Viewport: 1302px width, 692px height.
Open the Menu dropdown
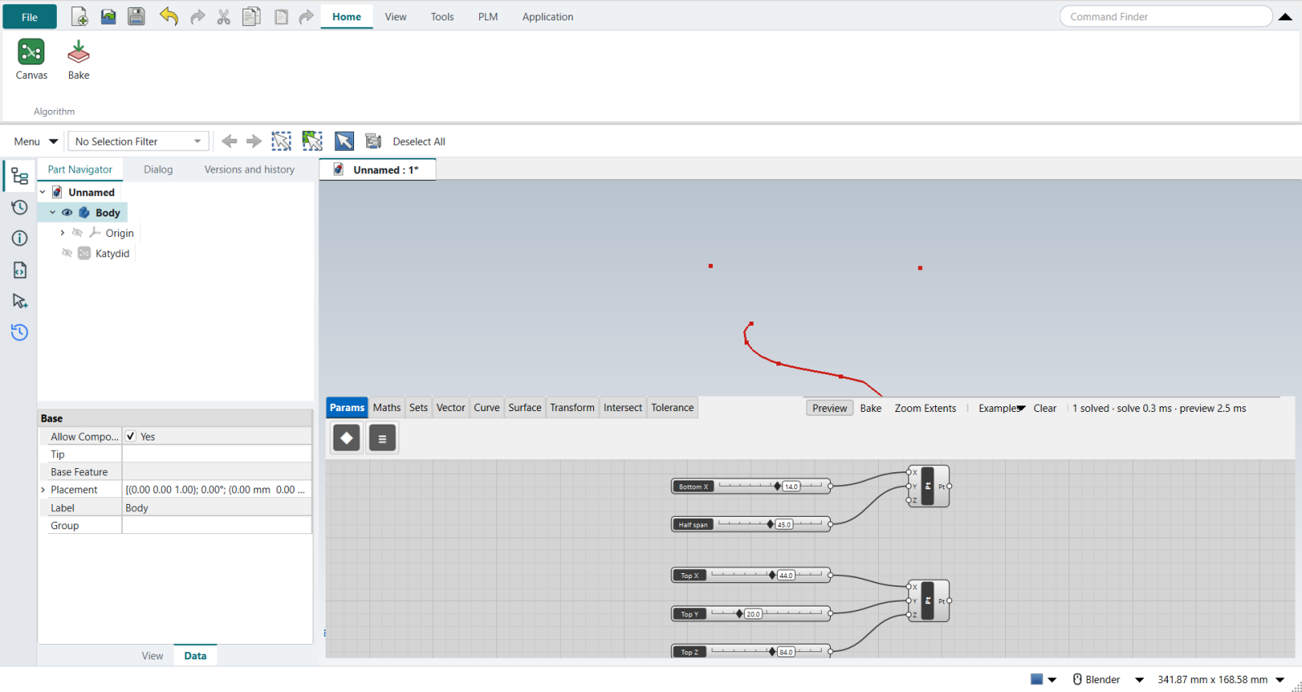point(36,142)
